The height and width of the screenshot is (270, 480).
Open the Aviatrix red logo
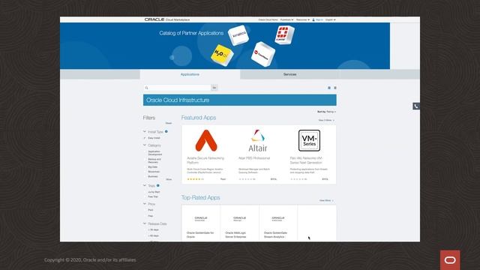tap(206, 140)
